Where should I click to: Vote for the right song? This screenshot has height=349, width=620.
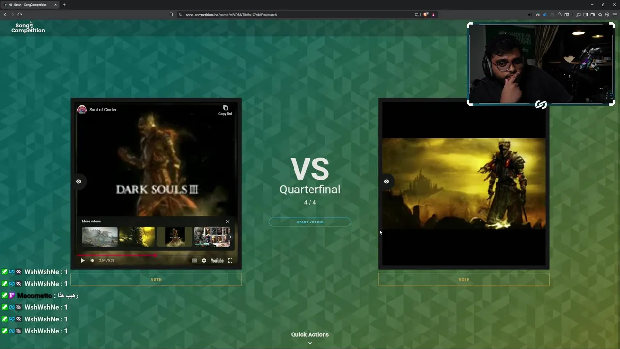coord(464,280)
